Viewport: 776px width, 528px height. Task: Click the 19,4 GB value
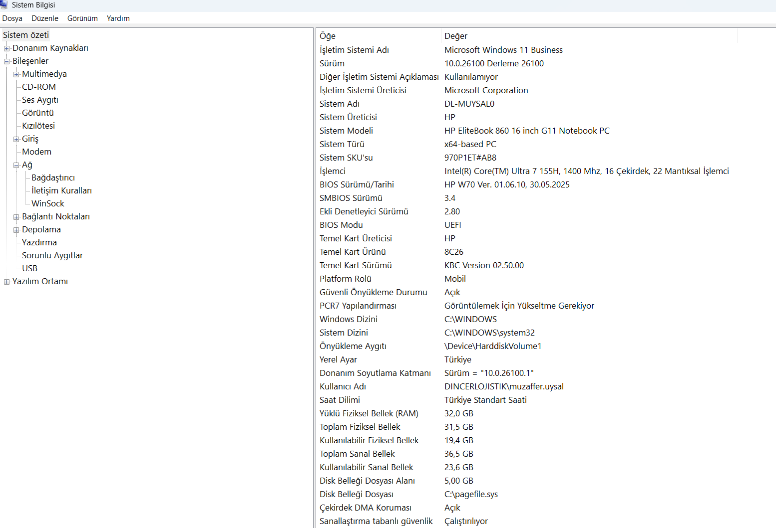point(459,440)
